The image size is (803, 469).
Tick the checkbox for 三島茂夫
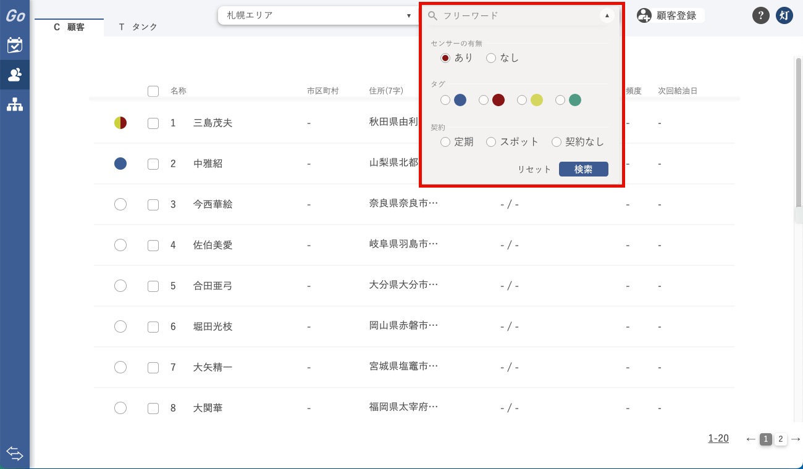[153, 123]
